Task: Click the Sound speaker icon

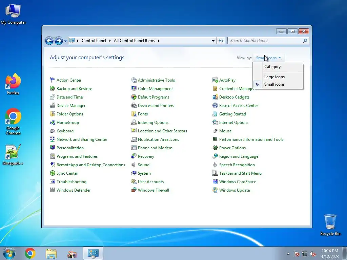Action: [134, 165]
